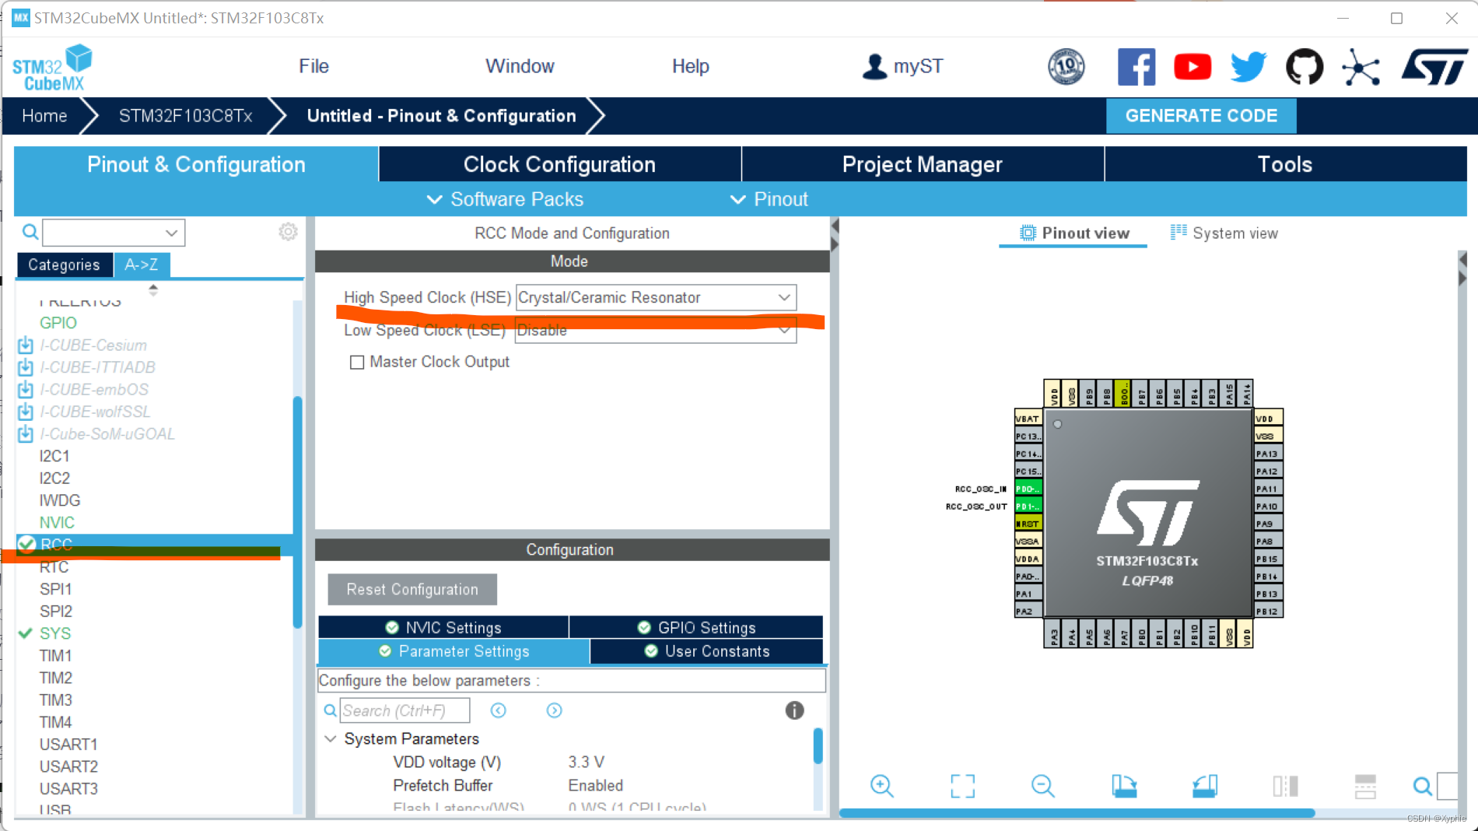Click STM32F103C8Tx breadcrumb
This screenshot has width=1478, height=831.
click(185, 116)
